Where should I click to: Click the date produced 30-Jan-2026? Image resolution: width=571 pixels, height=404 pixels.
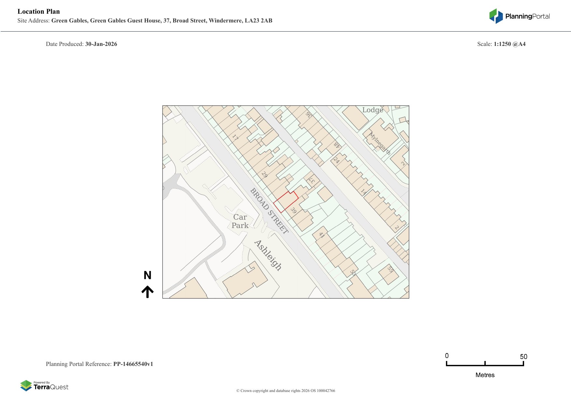(101, 44)
